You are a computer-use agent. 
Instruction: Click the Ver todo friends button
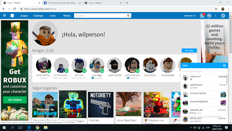189,50
